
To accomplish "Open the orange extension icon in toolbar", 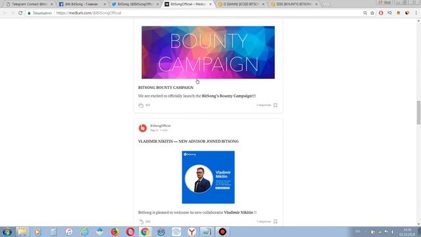I will pyautogui.click(x=399, y=13).
